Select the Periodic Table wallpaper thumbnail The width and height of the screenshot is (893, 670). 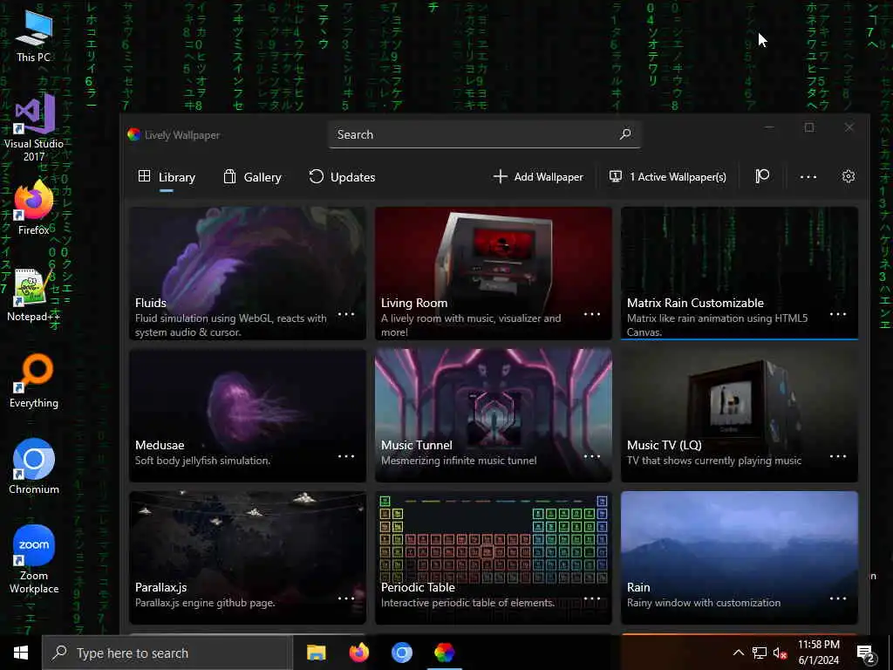coord(494,557)
